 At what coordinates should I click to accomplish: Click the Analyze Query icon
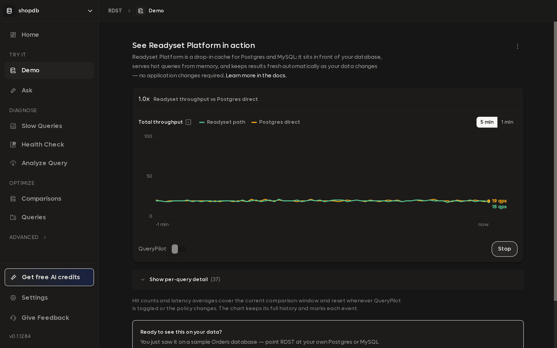coord(13,163)
